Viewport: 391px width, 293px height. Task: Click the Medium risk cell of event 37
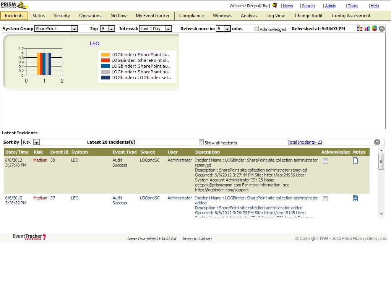point(40,198)
